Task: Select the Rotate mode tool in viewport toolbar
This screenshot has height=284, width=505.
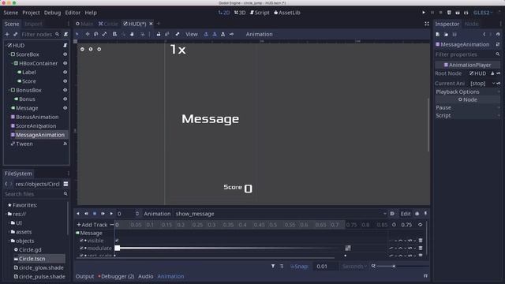Action: [x=95, y=34]
